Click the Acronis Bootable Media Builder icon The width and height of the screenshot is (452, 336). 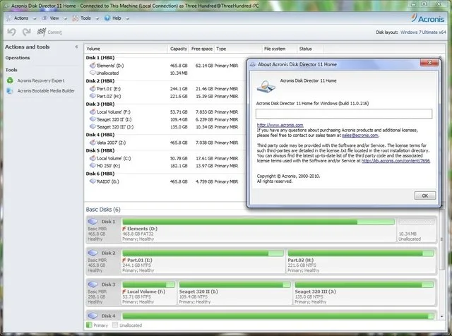tap(10, 91)
